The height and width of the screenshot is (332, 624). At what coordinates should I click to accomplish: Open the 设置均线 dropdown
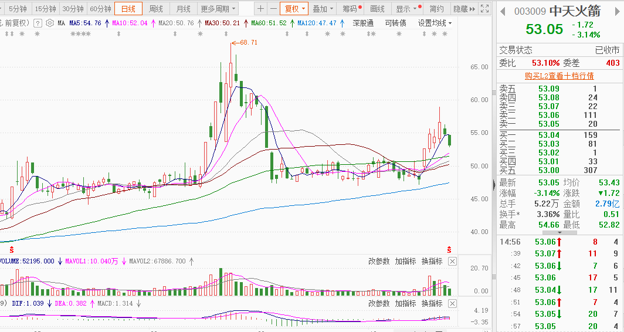coord(435,23)
